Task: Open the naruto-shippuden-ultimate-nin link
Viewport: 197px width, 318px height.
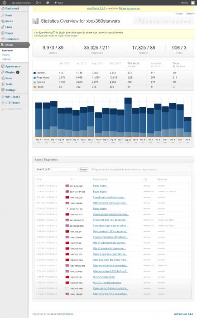Action: click(x=111, y=237)
